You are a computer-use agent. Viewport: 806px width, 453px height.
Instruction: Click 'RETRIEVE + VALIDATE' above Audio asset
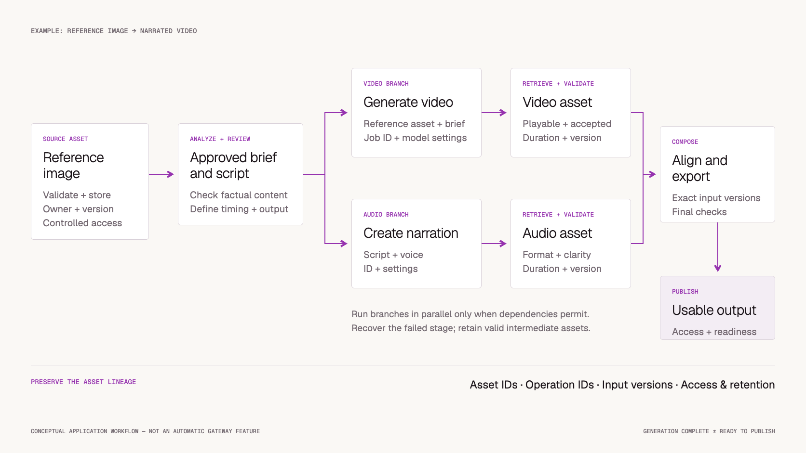[558, 215]
